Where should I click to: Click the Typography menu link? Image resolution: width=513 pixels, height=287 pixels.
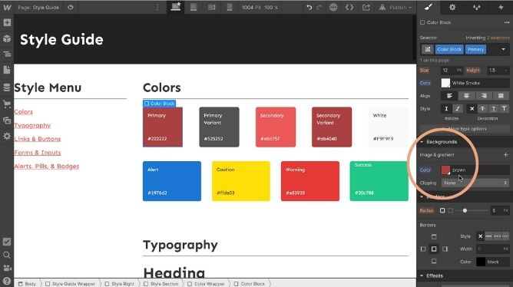click(x=32, y=126)
